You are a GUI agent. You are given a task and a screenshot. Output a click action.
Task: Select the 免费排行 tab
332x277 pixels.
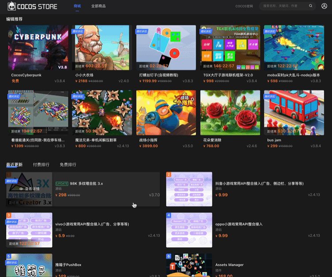68,165
